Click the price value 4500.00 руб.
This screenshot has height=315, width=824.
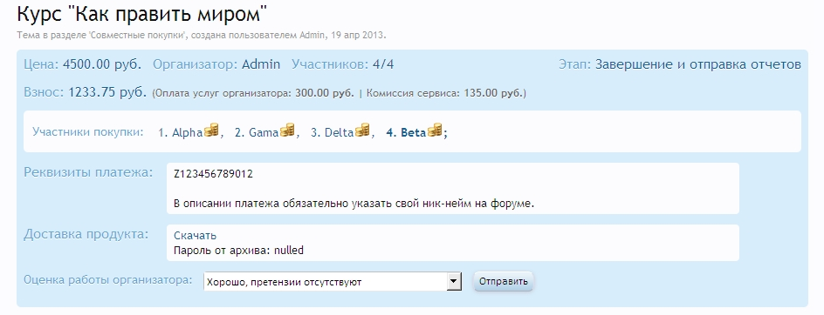(x=102, y=64)
